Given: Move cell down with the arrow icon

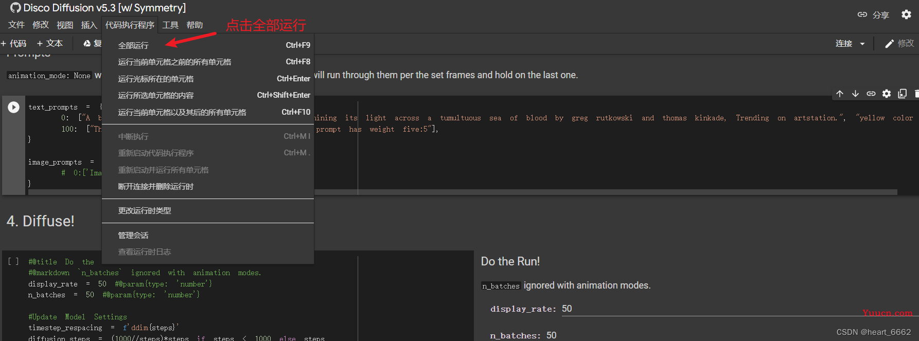Looking at the screenshot, I should coord(855,94).
